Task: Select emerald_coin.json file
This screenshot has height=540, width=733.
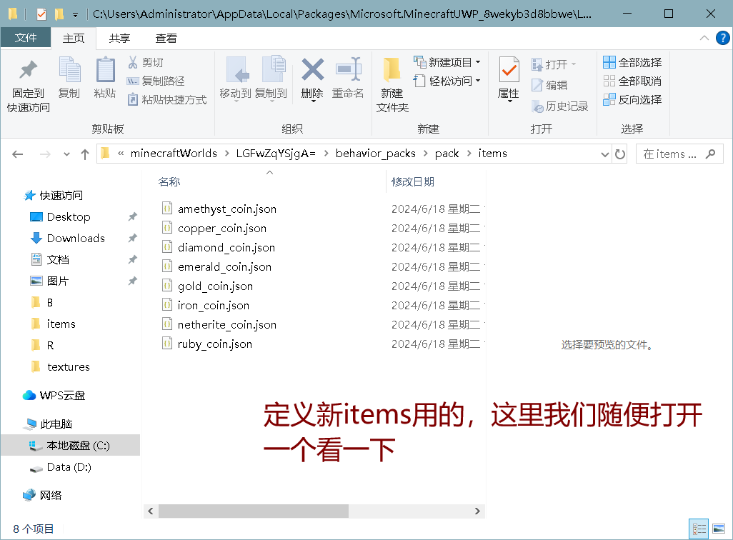Action: (x=224, y=267)
